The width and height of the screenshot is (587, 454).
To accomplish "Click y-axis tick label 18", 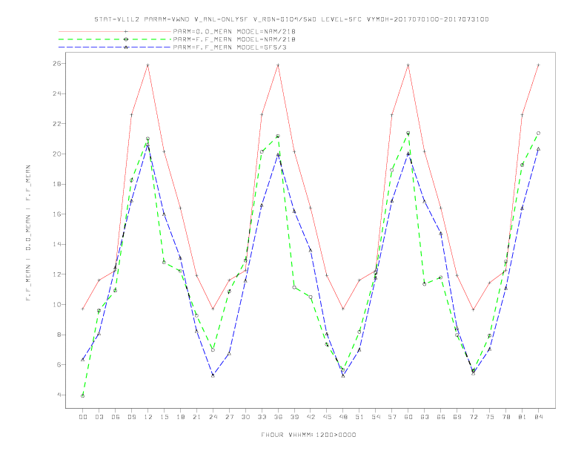I will coord(56,184).
